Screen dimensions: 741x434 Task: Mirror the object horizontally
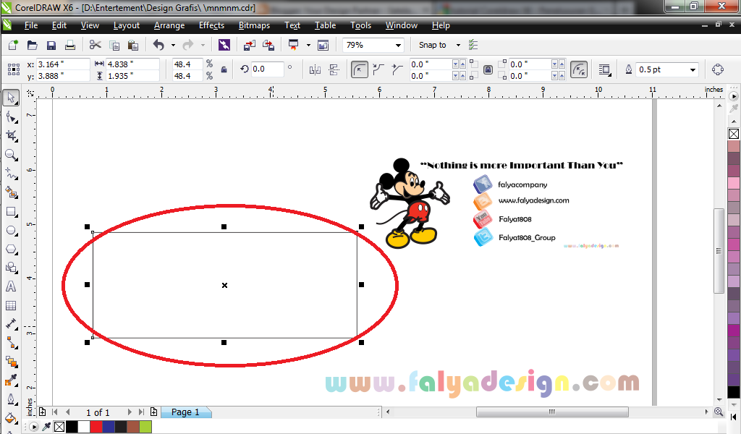(315, 70)
